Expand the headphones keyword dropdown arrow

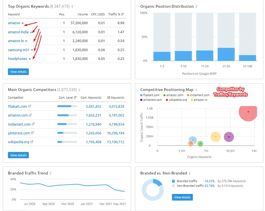click(x=30, y=59)
